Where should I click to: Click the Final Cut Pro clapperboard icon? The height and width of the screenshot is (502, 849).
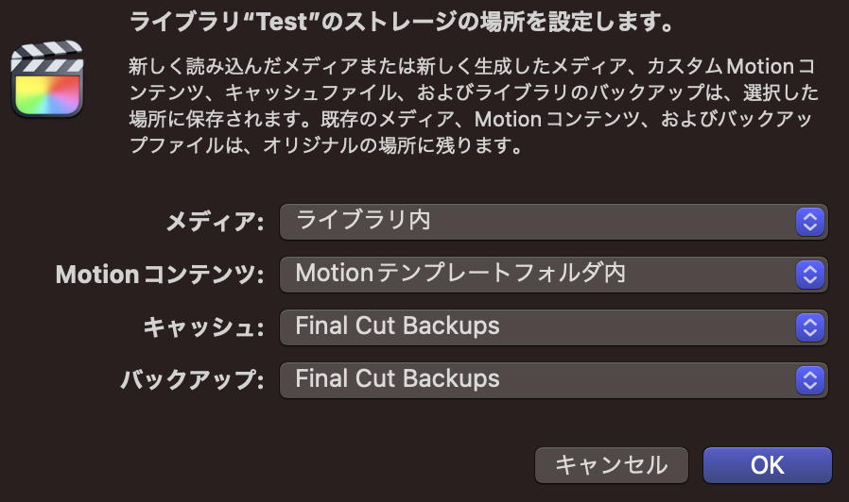[47, 79]
